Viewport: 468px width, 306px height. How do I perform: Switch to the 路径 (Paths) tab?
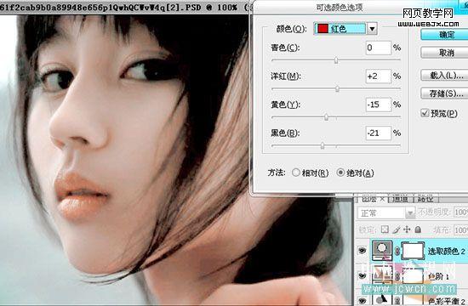point(425,199)
